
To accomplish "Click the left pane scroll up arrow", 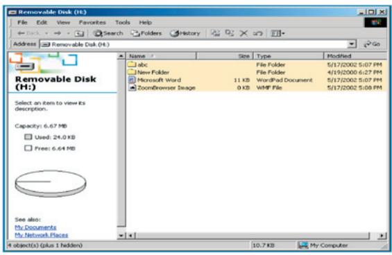I will (121, 56).
